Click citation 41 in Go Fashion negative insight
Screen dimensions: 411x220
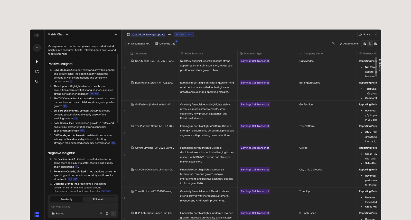click(x=76, y=167)
